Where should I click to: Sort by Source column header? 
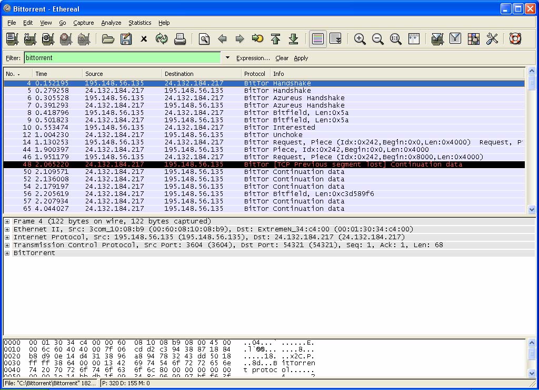coord(122,74)
